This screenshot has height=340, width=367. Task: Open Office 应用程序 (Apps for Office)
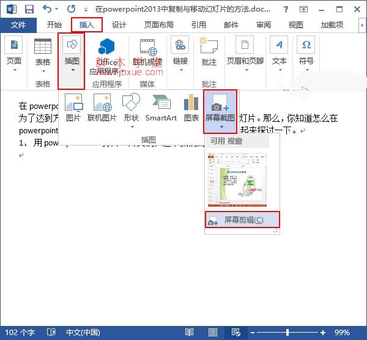click(106, 56)
